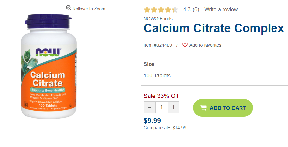
Task: Click the quantity input field showing 1
Action: 162,107
